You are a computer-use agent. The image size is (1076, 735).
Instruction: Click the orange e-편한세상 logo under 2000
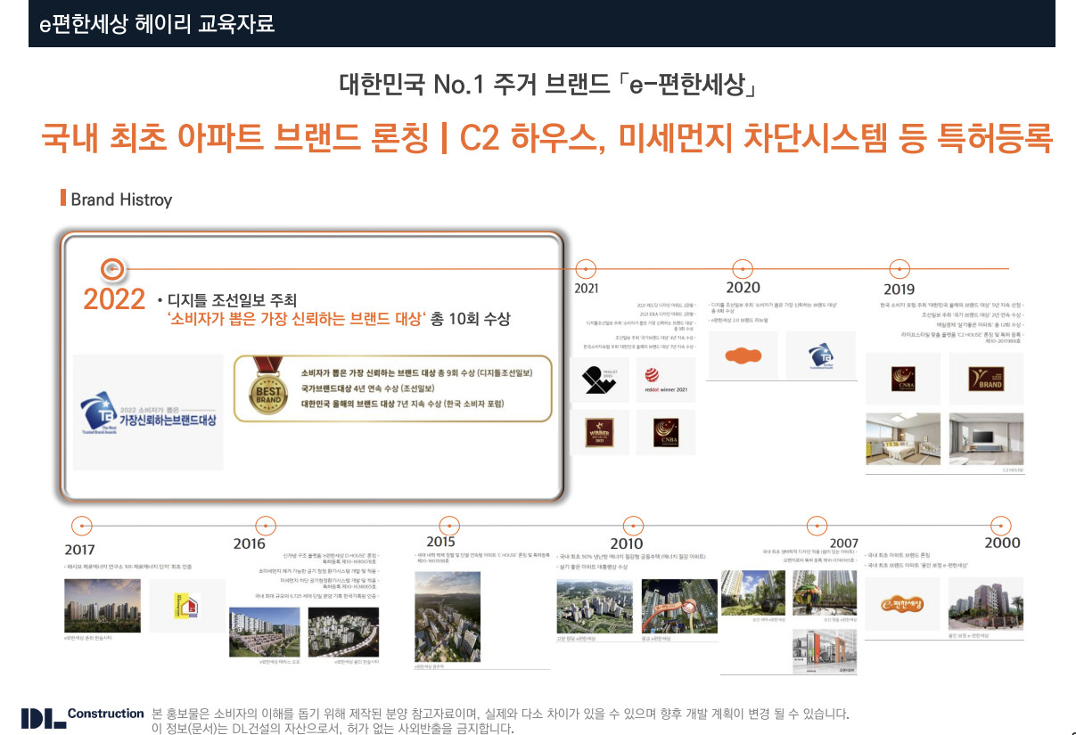(x=901, y=604)
